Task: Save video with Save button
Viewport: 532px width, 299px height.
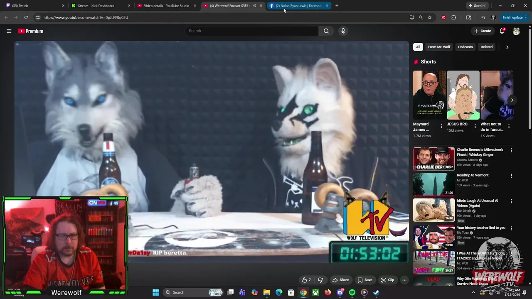Action: coord(365,280)
